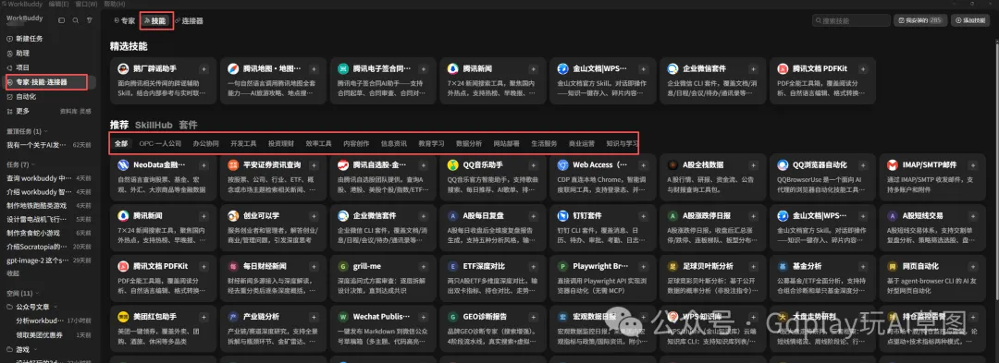The width and height of the screenshot is (999, 363).
Task: Add the Web Access skill with plus button
Action: [644, 165]
